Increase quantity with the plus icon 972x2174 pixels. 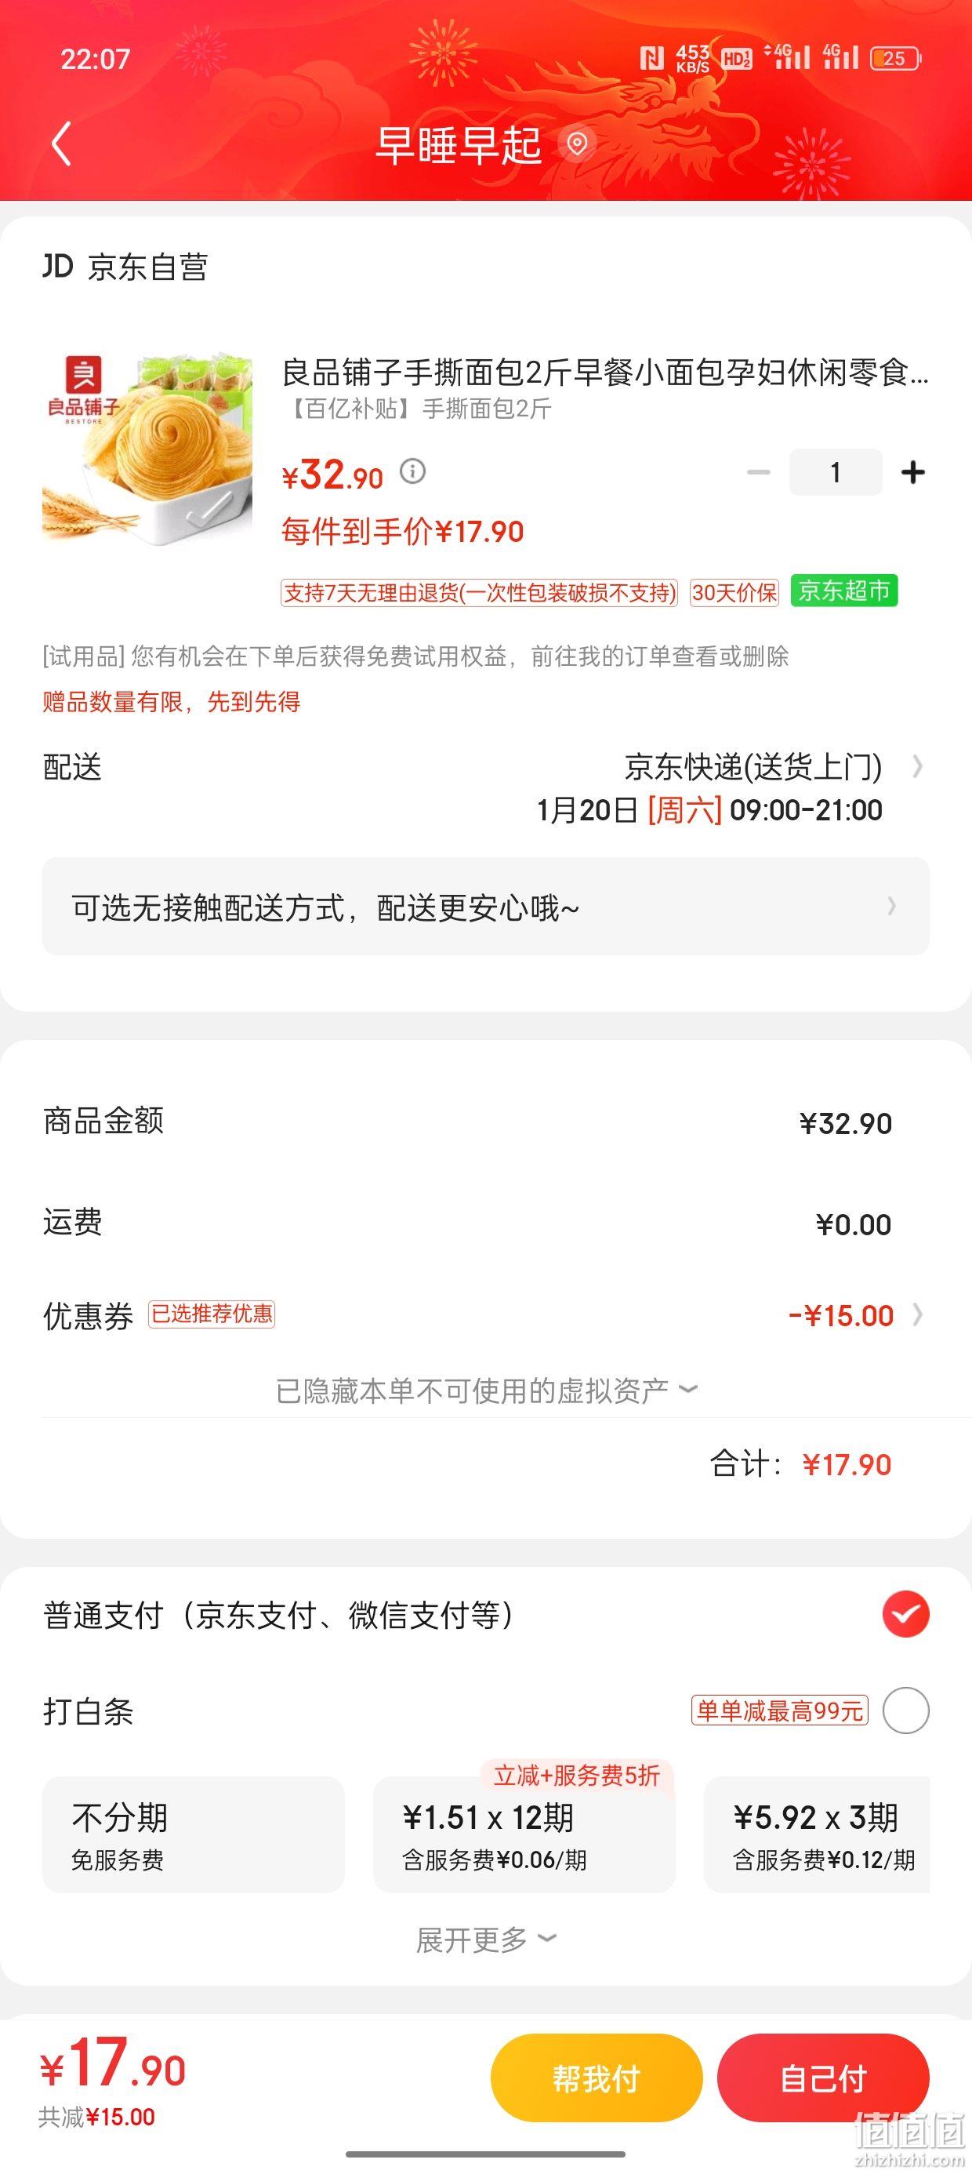[x=913, y=473]
